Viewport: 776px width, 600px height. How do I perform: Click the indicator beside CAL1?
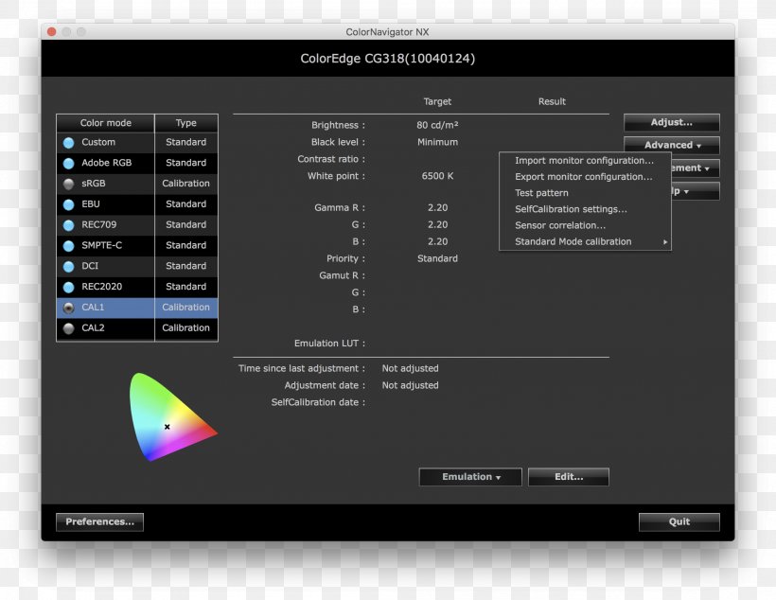[69, 308]
